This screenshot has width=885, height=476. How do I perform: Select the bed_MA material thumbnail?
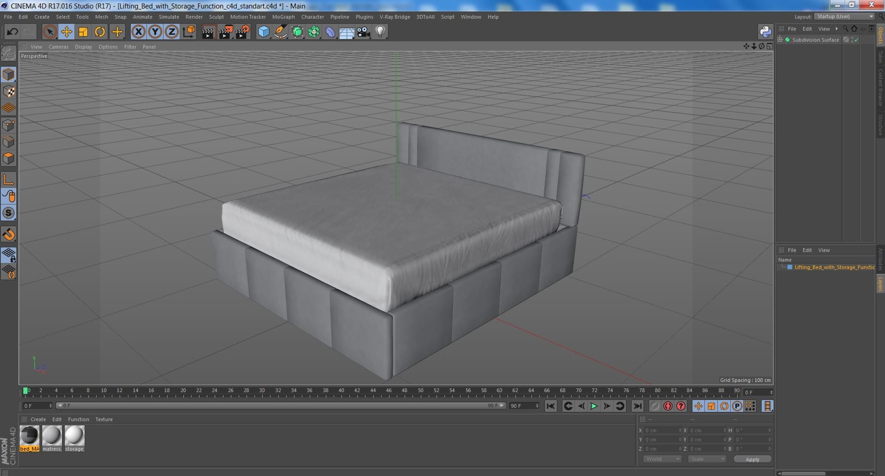pos(29,438)
